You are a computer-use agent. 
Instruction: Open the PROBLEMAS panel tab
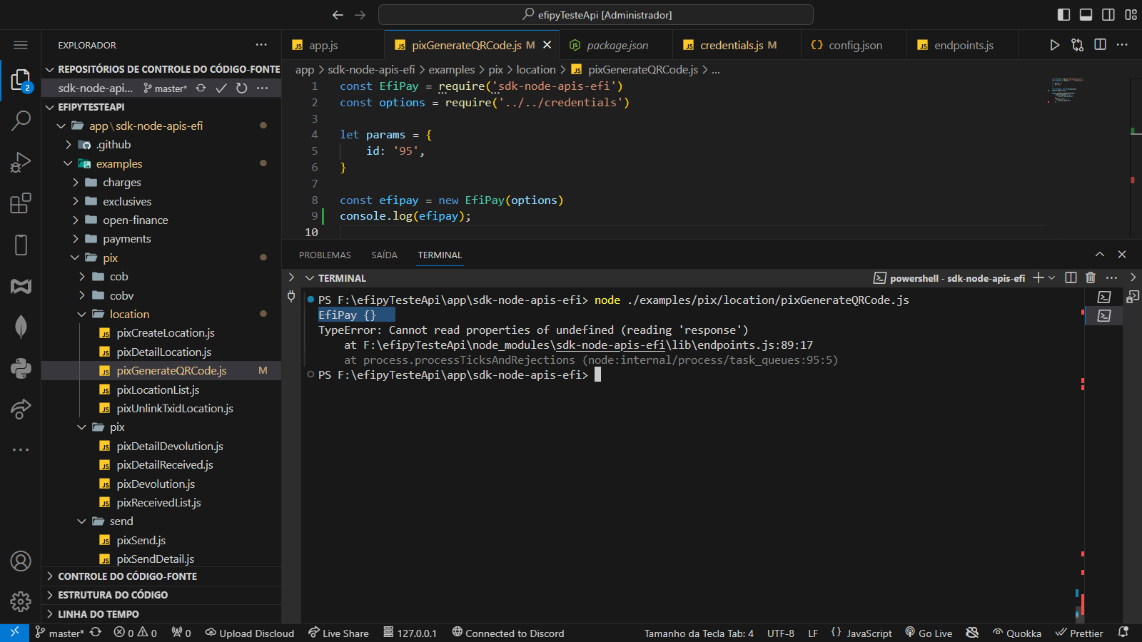tap(325, 255)
